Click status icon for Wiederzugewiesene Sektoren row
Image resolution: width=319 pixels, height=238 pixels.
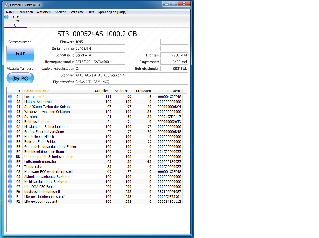[x=10, y=112]
